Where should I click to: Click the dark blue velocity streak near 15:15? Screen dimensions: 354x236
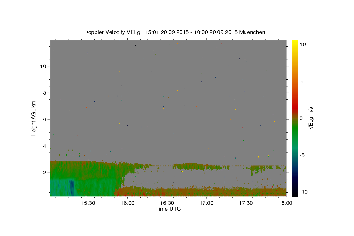coord(71,188)
